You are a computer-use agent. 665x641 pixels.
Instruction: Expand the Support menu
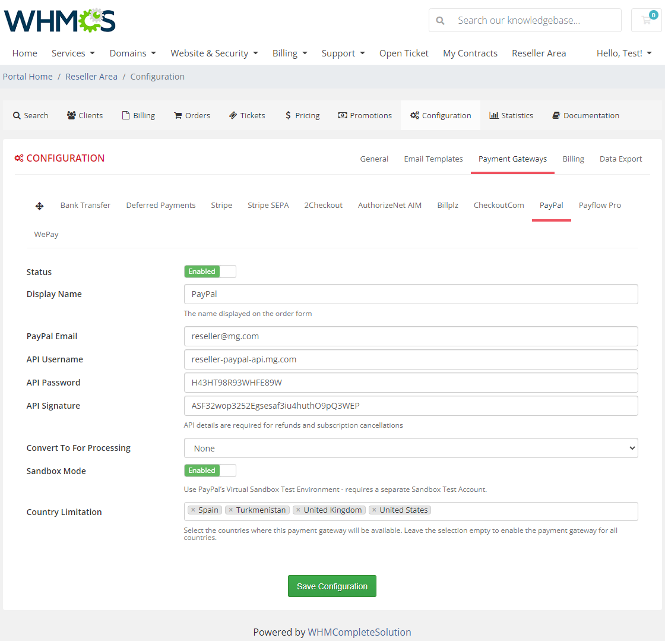343,53
